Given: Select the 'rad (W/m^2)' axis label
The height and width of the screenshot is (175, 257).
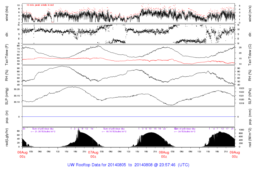Looking at the screenshot, I should (x=250, y=137).
